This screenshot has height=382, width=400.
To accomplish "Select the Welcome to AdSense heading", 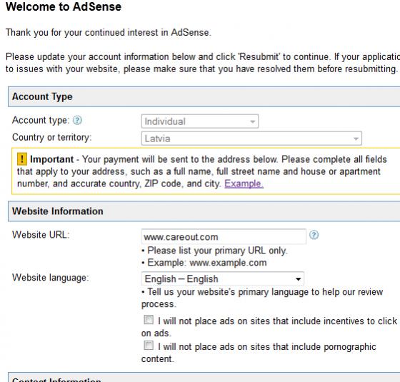I will 64,6.
